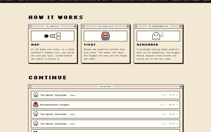Viewport: 211px width, 132px height.
Task: Click the right box icon of SAVES.DAT window
Action: click(181, 86)
